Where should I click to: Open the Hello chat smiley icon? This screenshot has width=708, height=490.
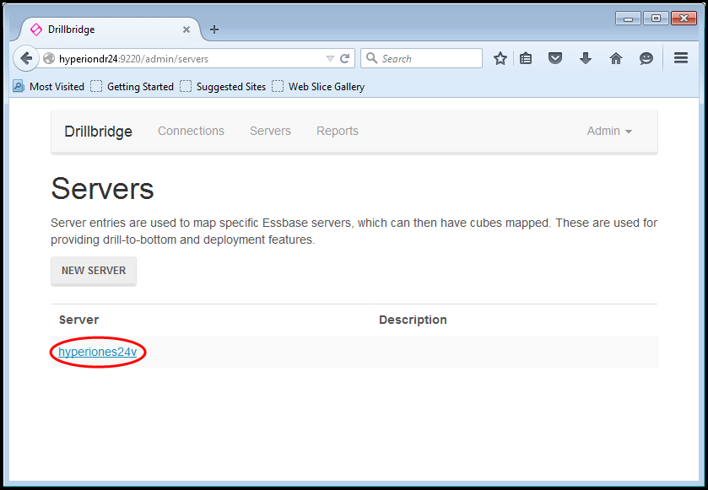click(x=646, y=59)
